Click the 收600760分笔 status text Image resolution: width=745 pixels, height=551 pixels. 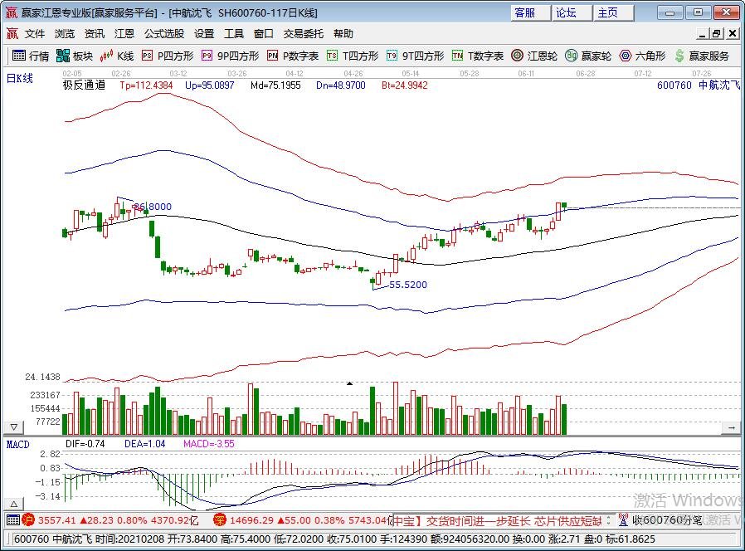click(667, 520)
